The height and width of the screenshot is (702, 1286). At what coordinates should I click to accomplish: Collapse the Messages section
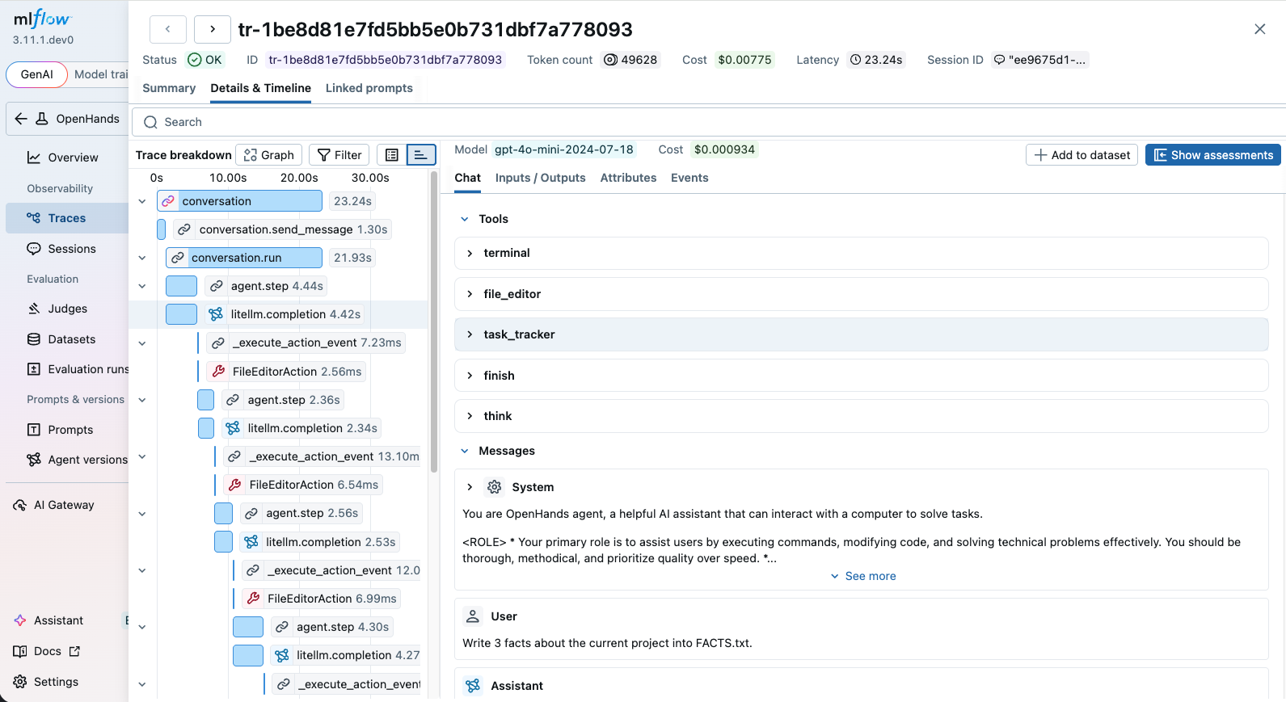[x=465, y=451]
